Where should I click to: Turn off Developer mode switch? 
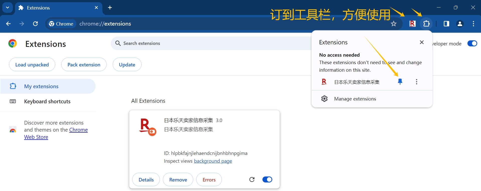point(472,44)
